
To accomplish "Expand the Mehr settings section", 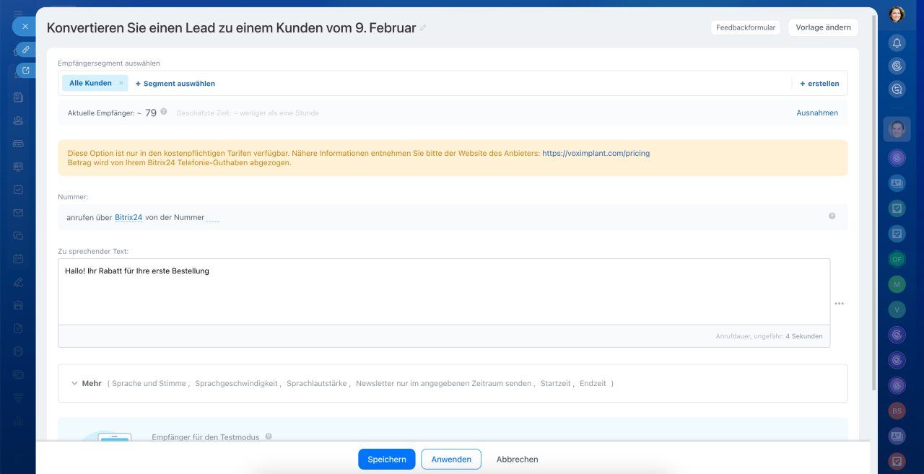I will (x=86, y=383).
